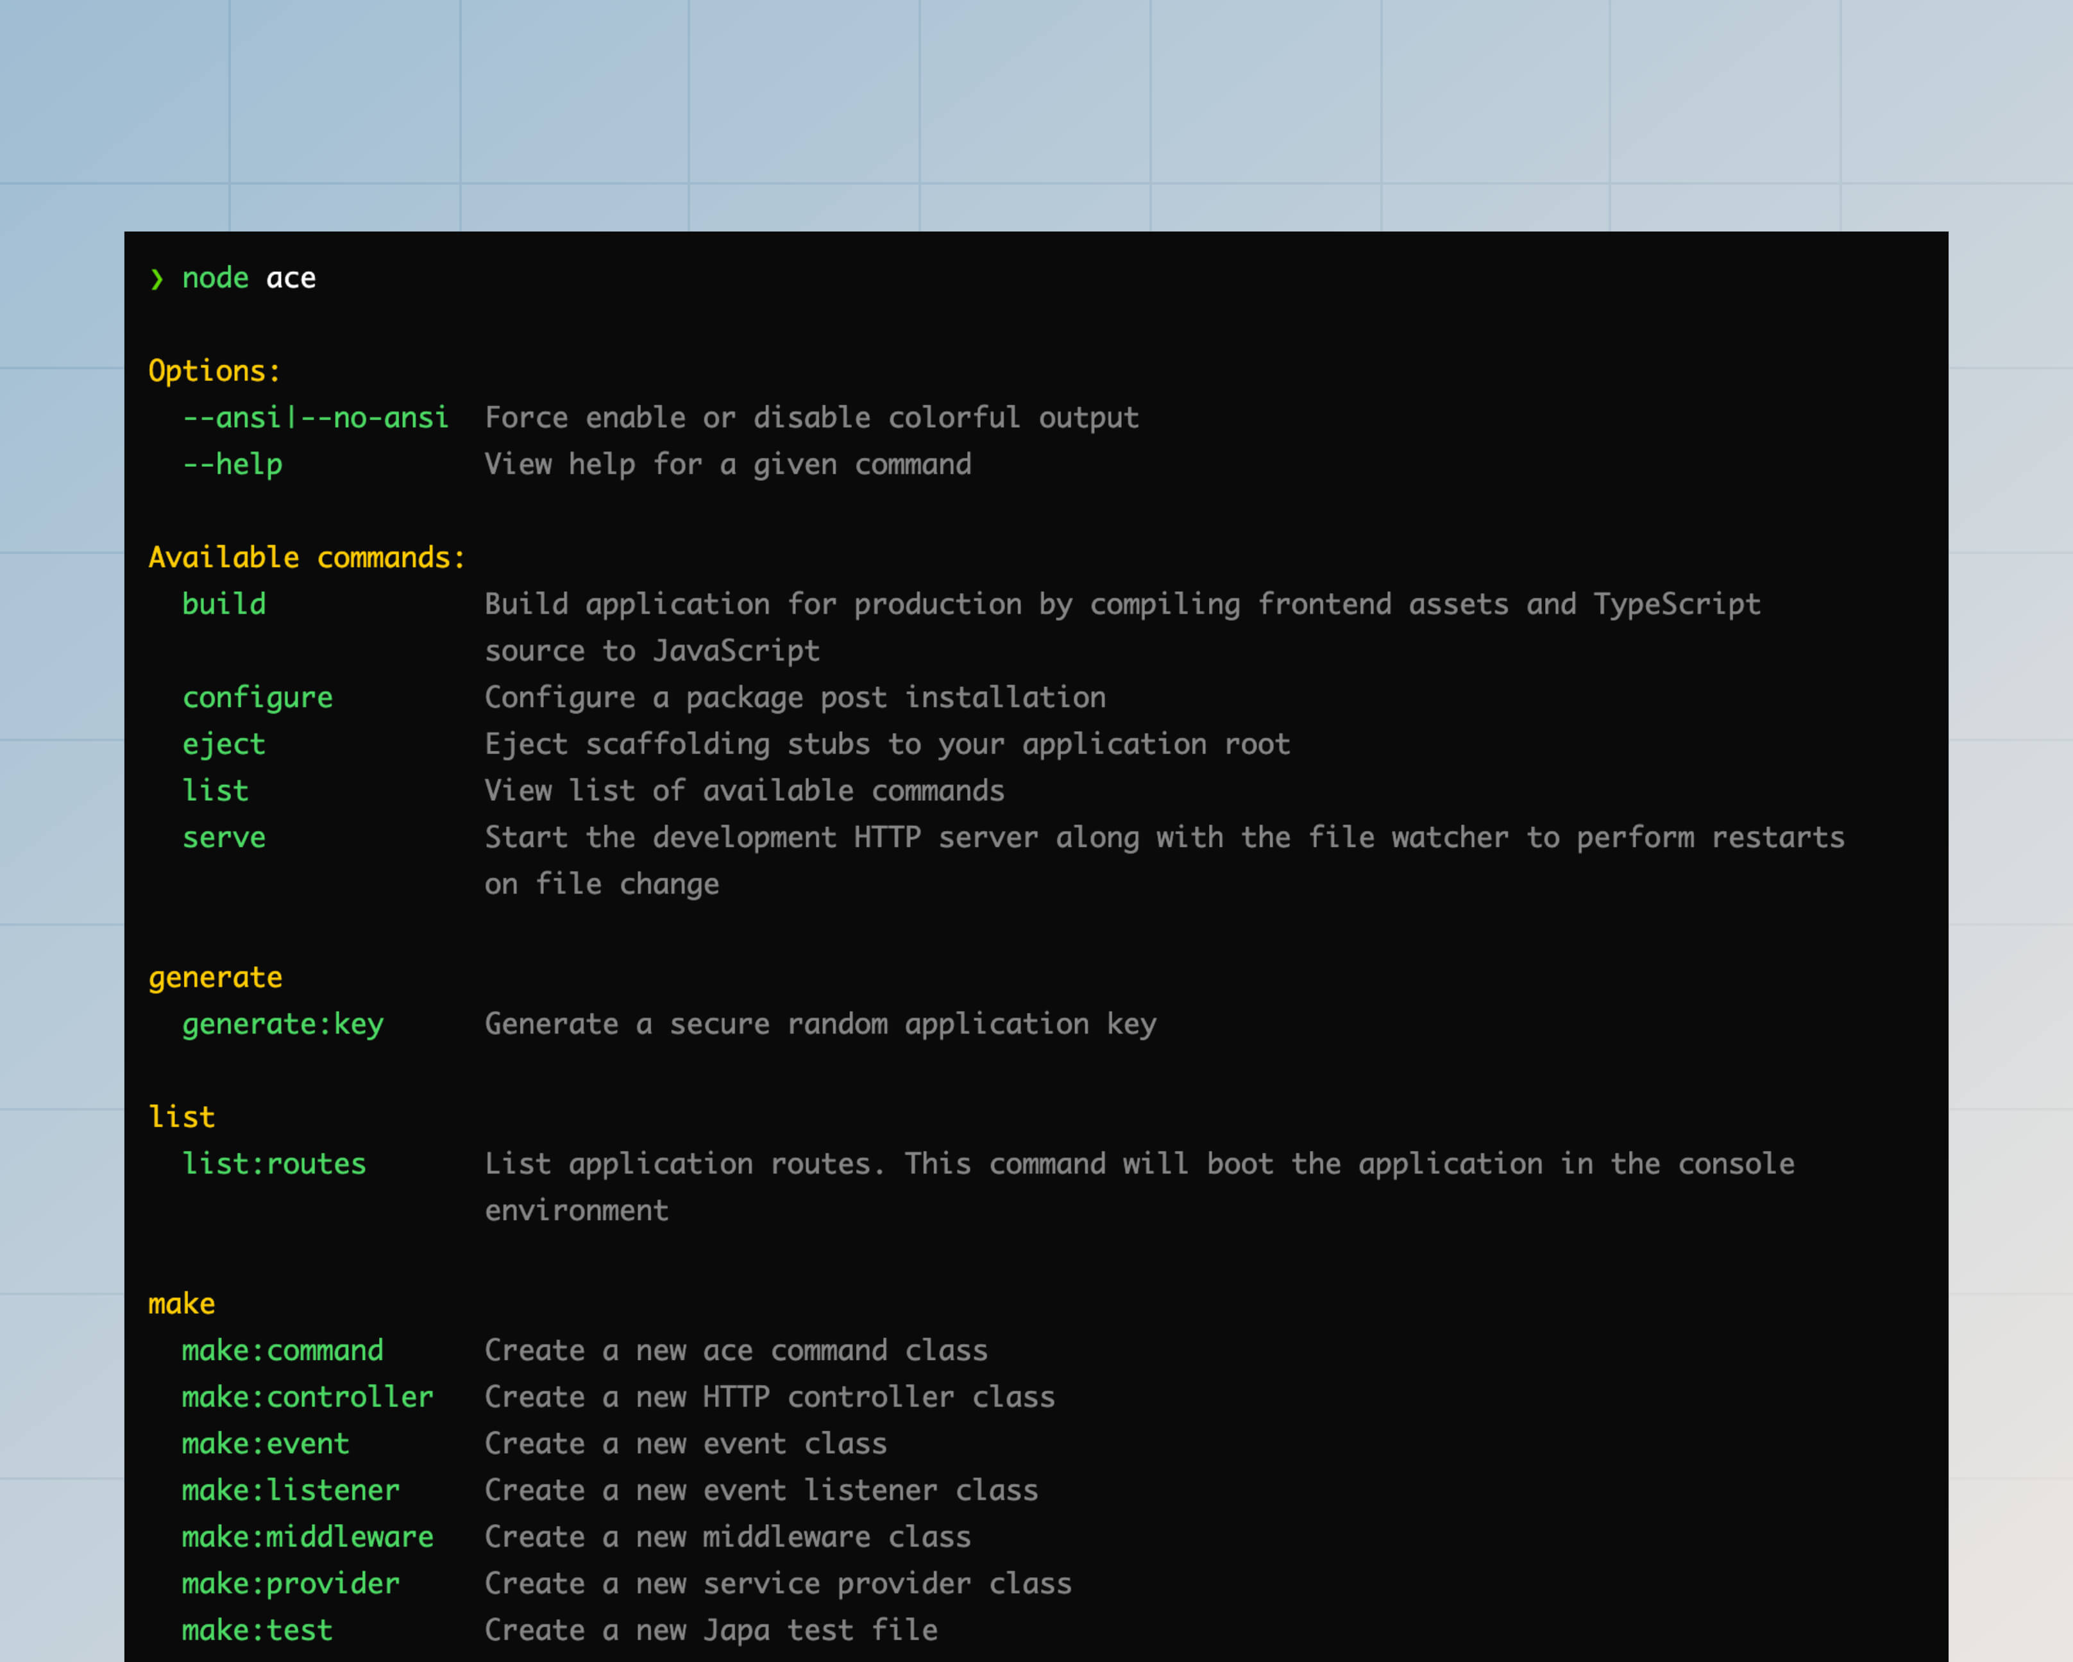Click the 'configure' command name

(x=257, y=697)
